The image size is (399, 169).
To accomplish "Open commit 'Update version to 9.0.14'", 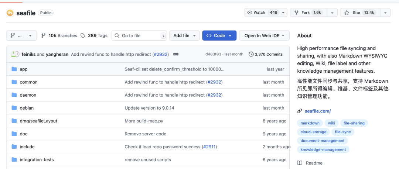I will point(149,108).
